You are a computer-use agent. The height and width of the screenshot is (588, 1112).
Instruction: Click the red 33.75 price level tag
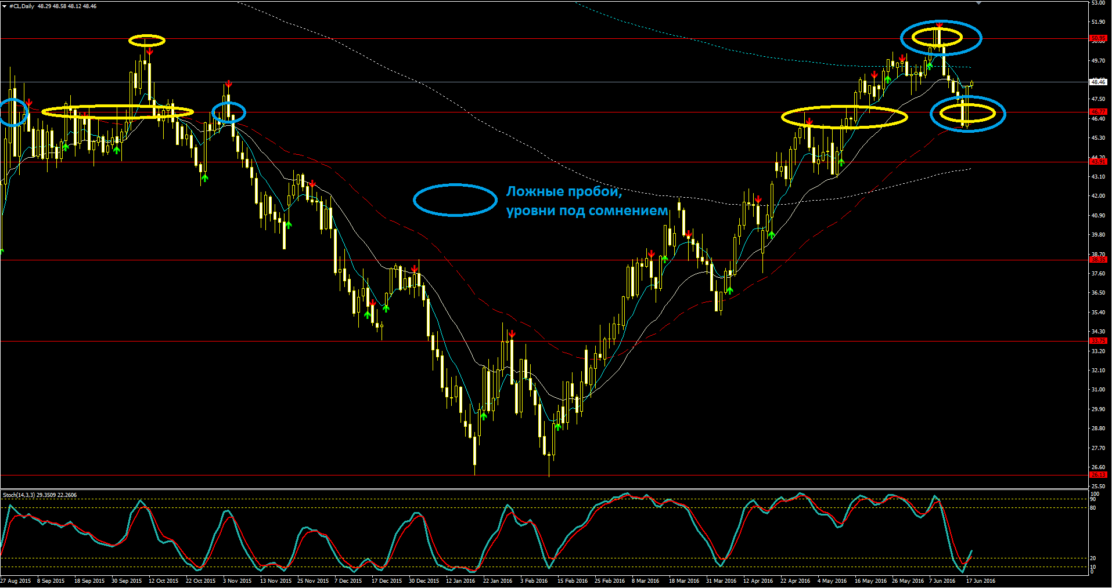click(1098, 341)
